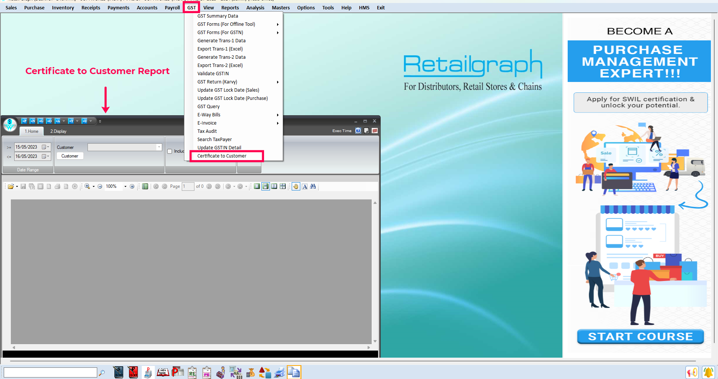
Task: Click the search magnifier beside bottom search box
Action: pos(101,373)
